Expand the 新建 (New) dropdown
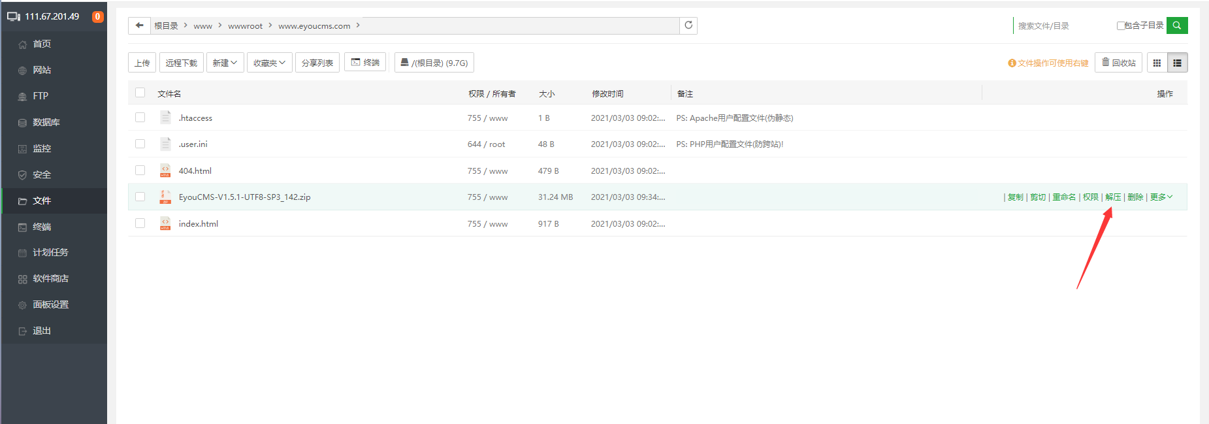Viewport: 1209px width, 424px height. pos(225,63)
